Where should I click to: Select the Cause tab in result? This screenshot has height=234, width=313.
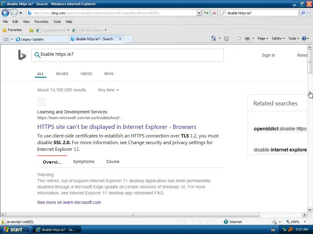pos(112,161)
